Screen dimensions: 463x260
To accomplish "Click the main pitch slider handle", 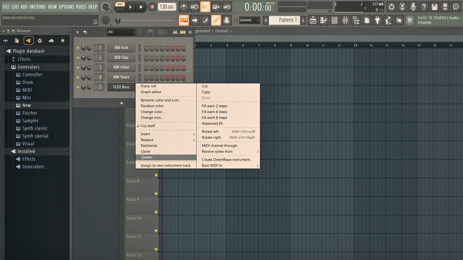I will (x=118, y=20).
